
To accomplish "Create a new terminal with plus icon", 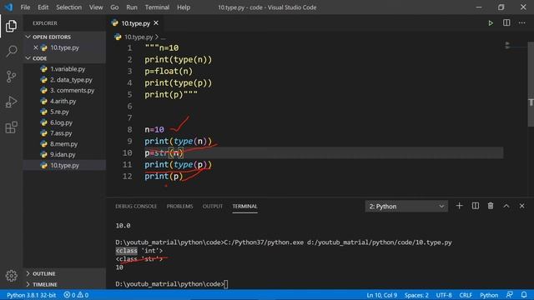I will (x=459, y=206).
